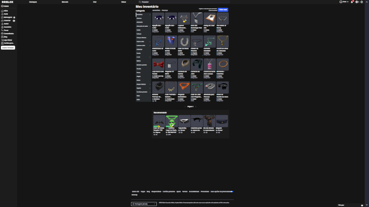Open the Termos footer link
369x207 pixels.
click(185, 191)
